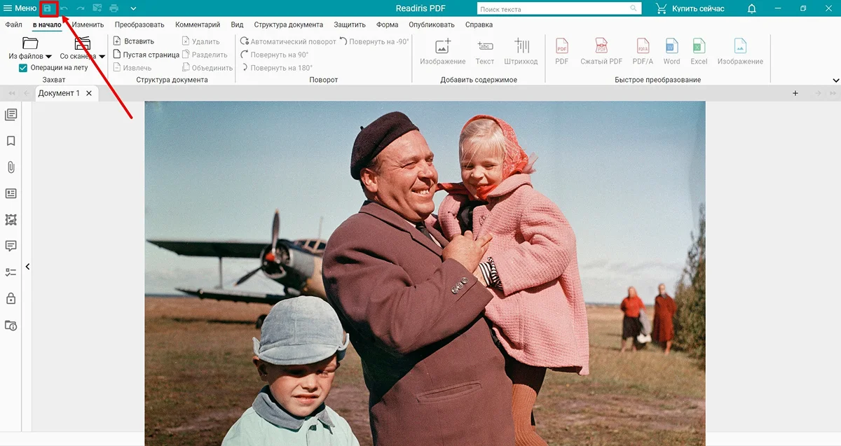Click the Print icon in quick toolbar
Screen dimensions: 841x446
[114, 8]
